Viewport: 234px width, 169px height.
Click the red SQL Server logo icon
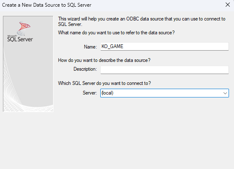click(23, 28)
